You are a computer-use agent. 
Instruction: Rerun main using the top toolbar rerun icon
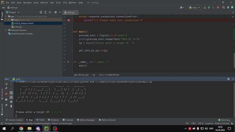(x=205, y=7)
